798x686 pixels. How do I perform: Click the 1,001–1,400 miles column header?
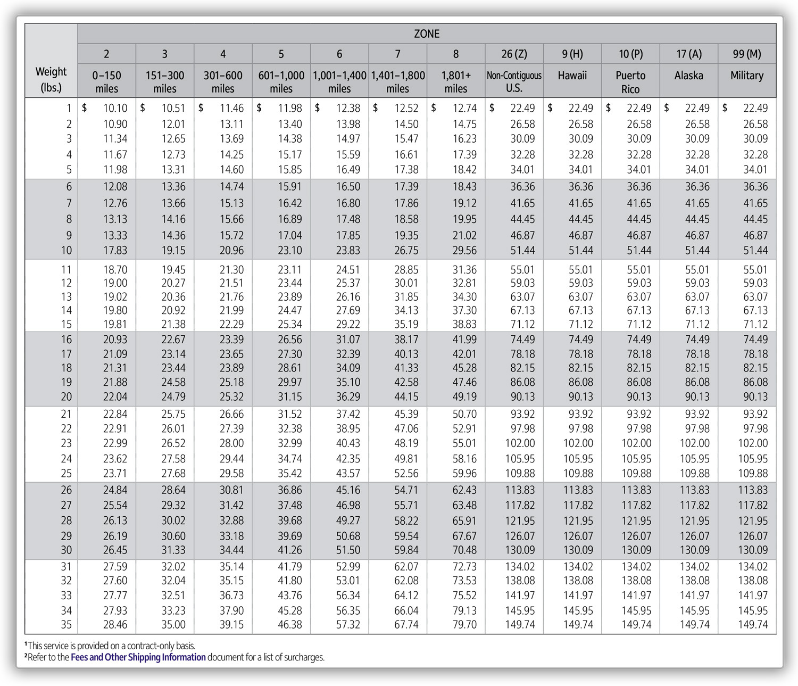(x=339, y=81)
